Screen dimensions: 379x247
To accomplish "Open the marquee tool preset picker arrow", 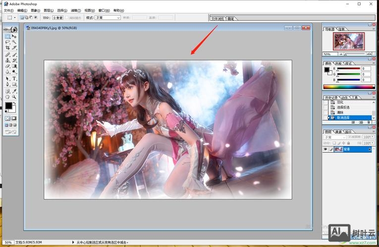I will (x=15, y=18).
